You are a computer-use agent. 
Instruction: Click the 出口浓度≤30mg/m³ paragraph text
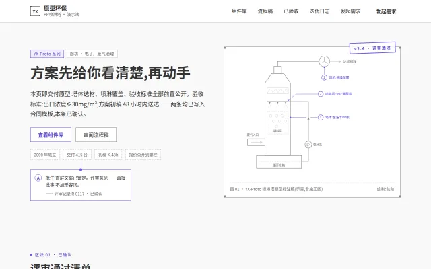[x=117, y=104]
